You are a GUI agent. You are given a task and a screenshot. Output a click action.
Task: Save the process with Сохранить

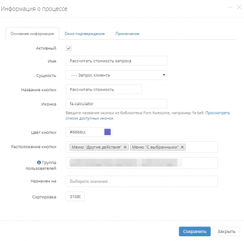[x=195, y=232]
